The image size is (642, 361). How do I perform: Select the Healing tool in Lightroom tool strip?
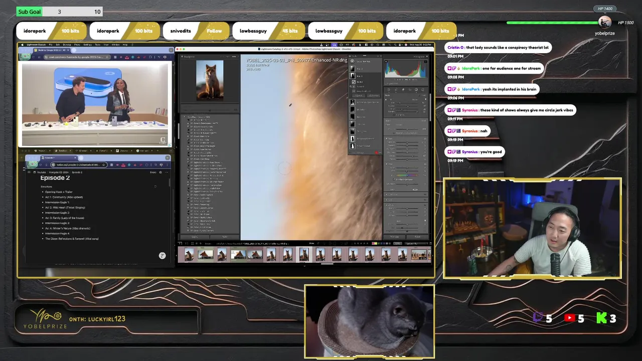(x=403, y=90)
